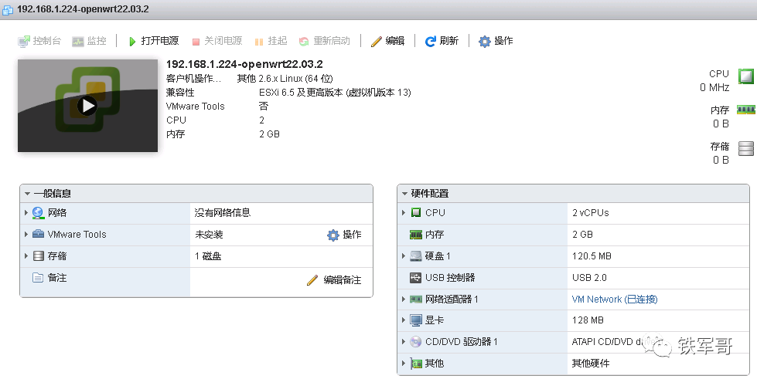Click the 1 磁盘 storage value
Viewport: 757px width, 379px height.
point(208,256)
